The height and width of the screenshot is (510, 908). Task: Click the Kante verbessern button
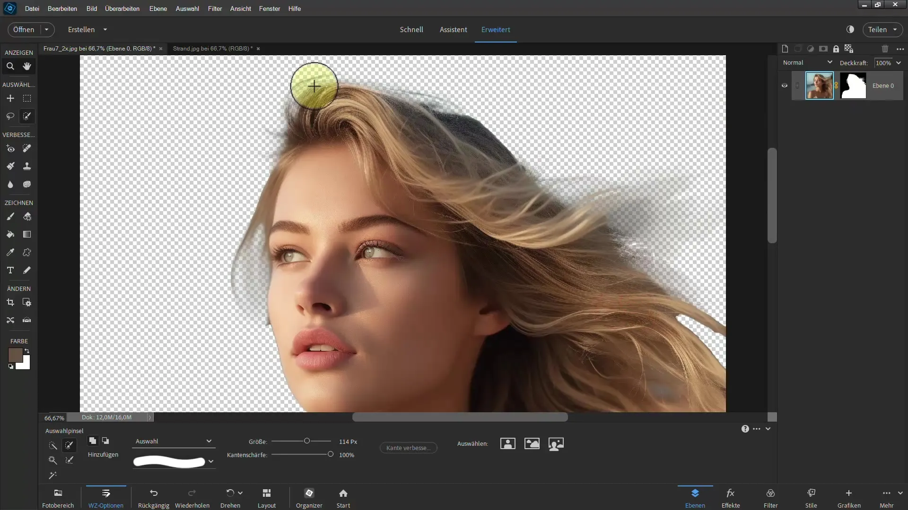(x=408, y=448)
